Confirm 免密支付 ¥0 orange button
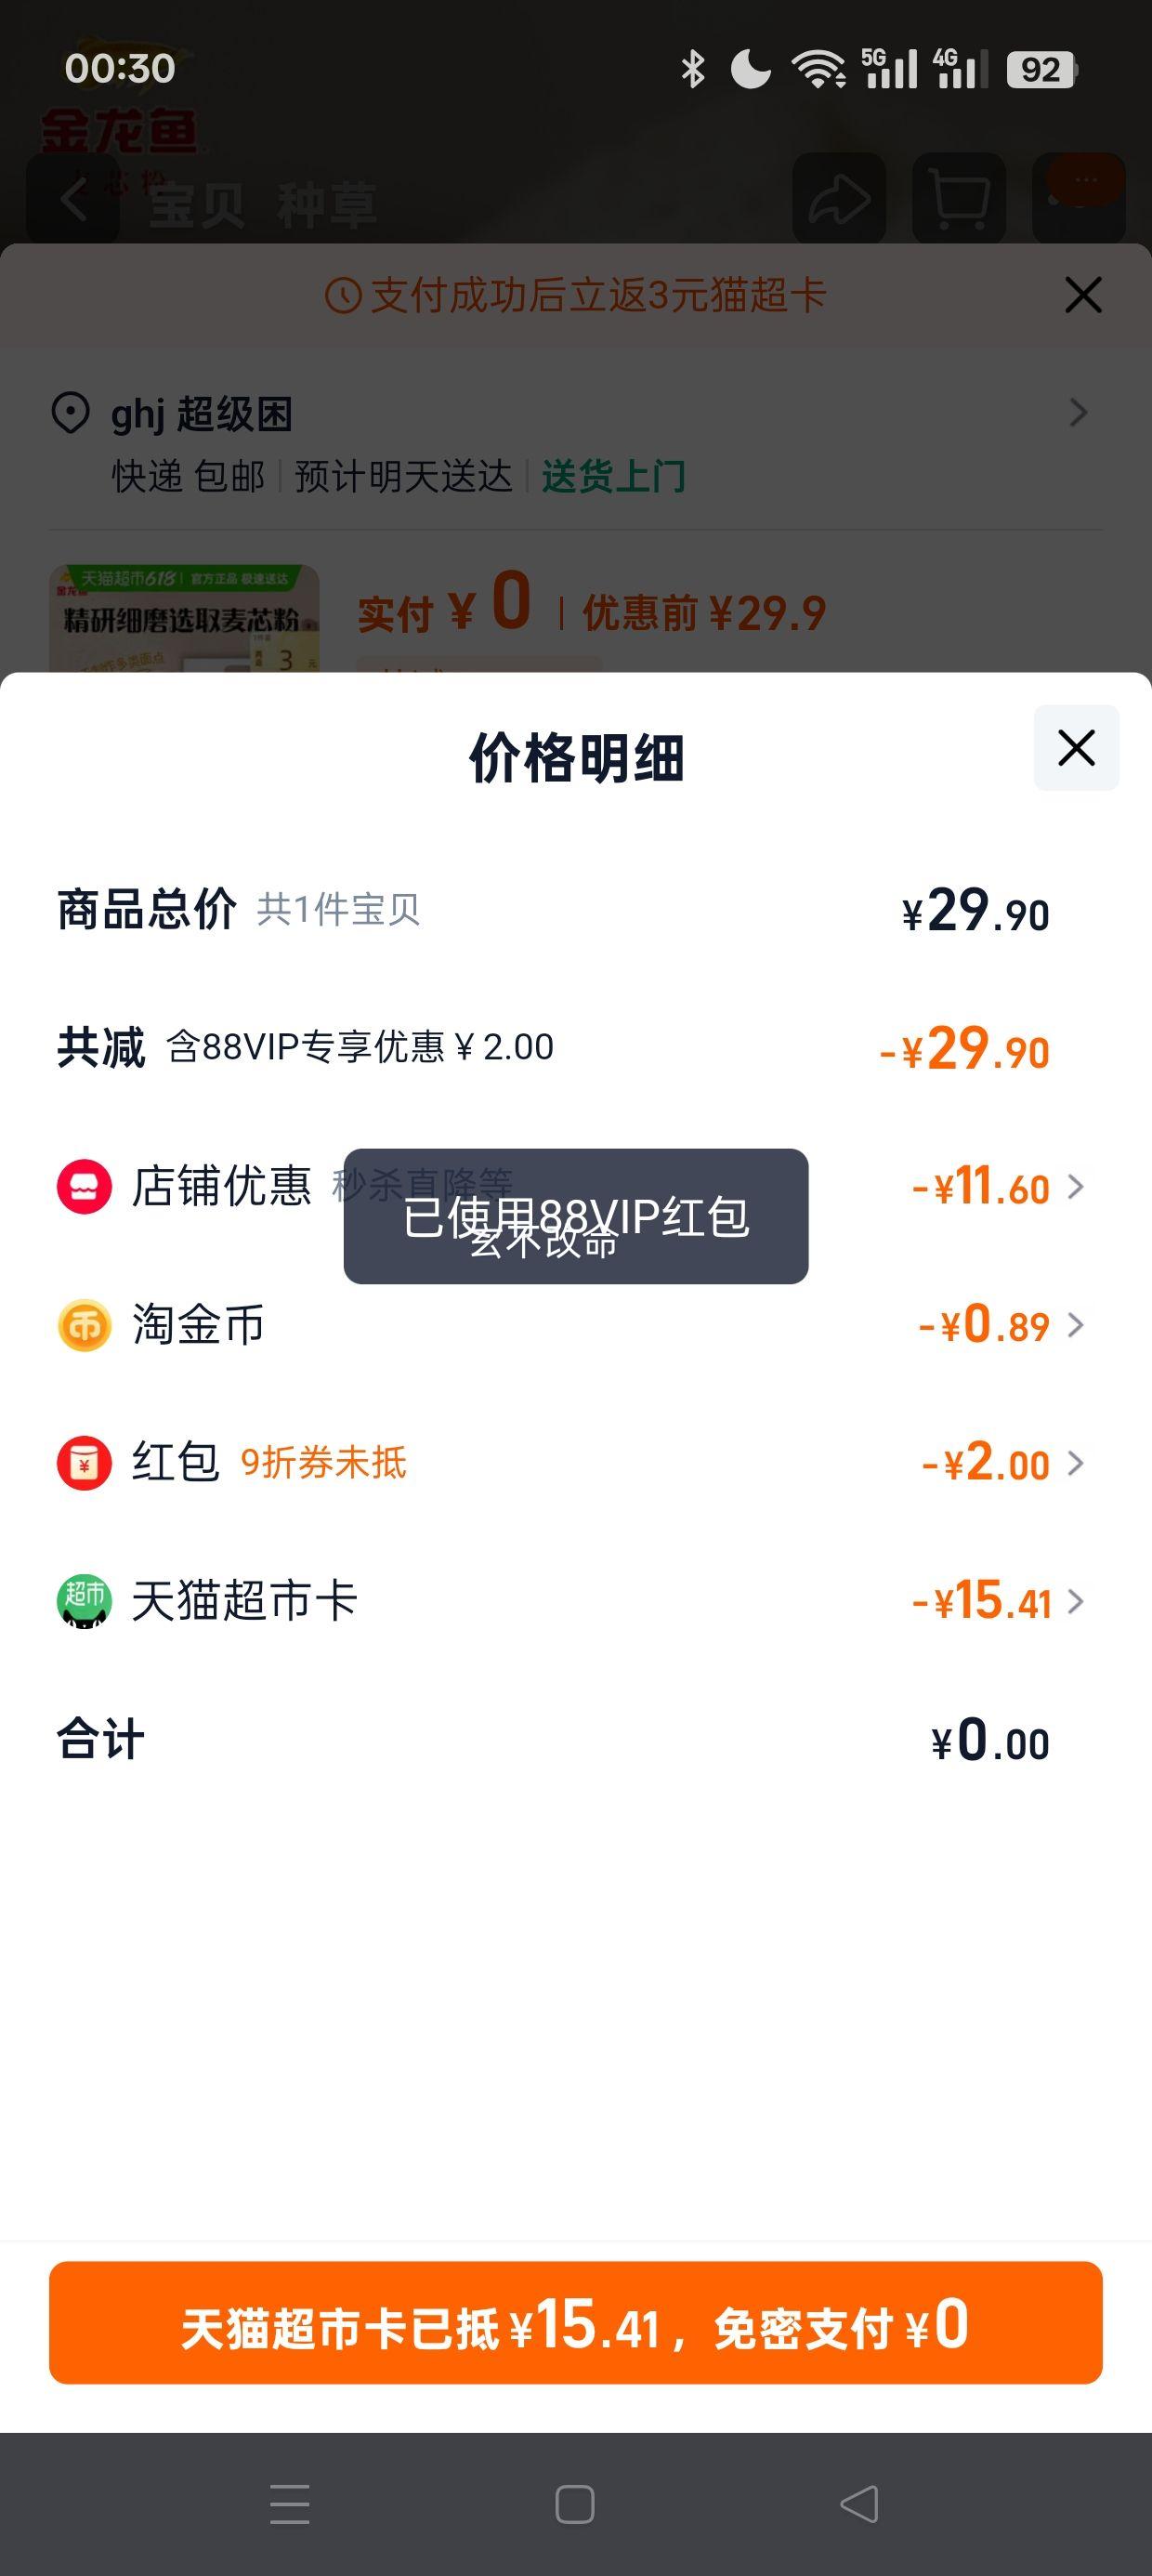 (x=576, y=2322)
